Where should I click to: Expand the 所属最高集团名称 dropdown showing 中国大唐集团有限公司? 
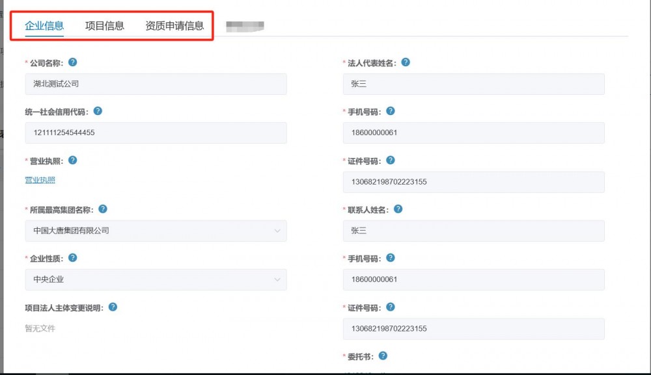[x=156, y=231]
